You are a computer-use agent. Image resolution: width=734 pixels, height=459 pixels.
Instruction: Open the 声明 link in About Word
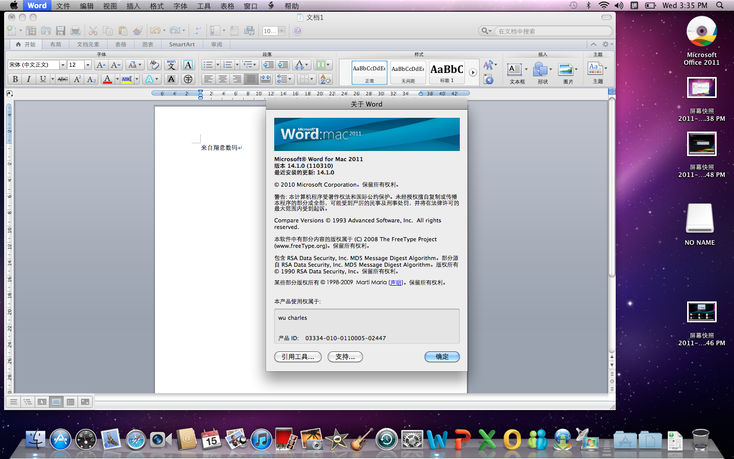[x=396, y=283]
